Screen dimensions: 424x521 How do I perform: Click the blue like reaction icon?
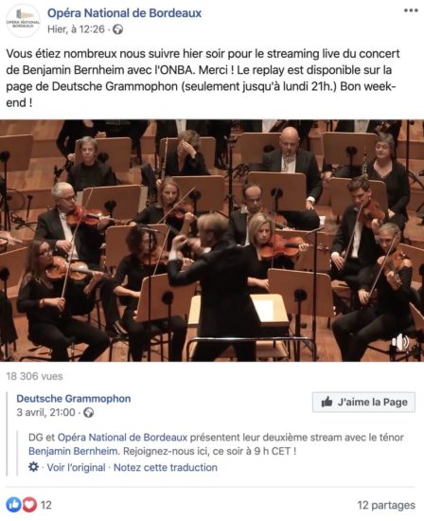pos(13,505)
